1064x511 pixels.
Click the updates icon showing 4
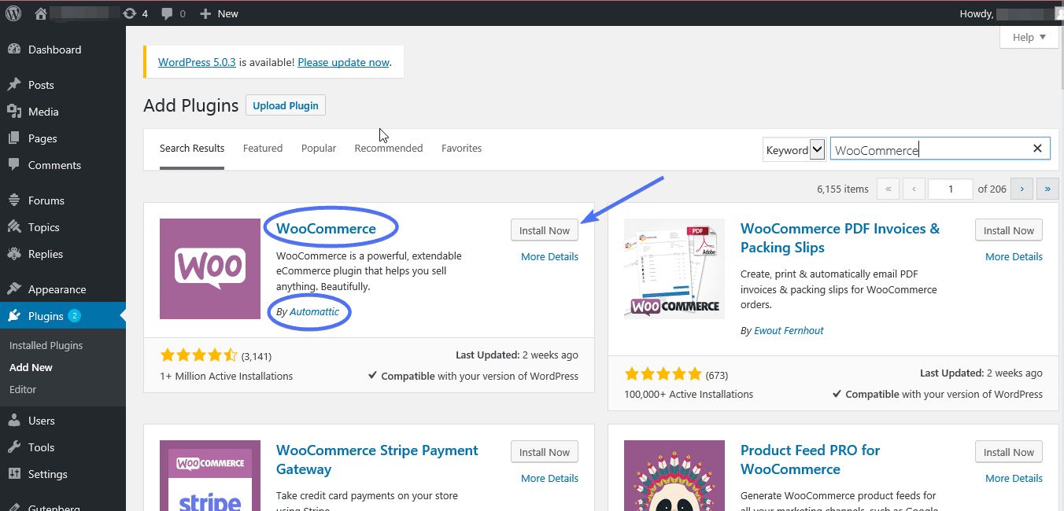[135, 13]
